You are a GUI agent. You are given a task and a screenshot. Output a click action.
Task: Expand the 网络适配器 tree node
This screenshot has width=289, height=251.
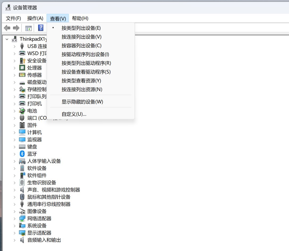(x=15, y=219)
